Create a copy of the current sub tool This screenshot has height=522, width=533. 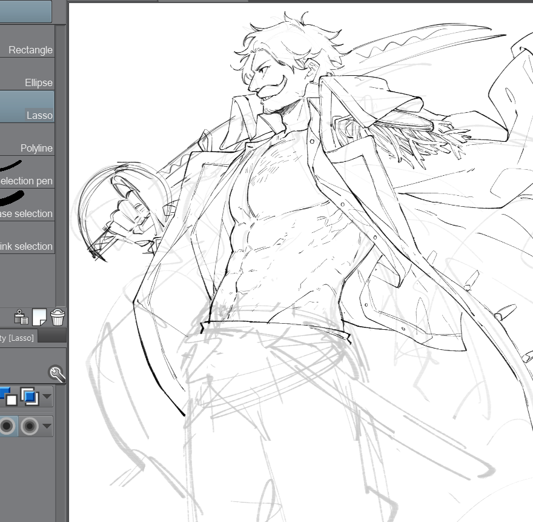39,317
